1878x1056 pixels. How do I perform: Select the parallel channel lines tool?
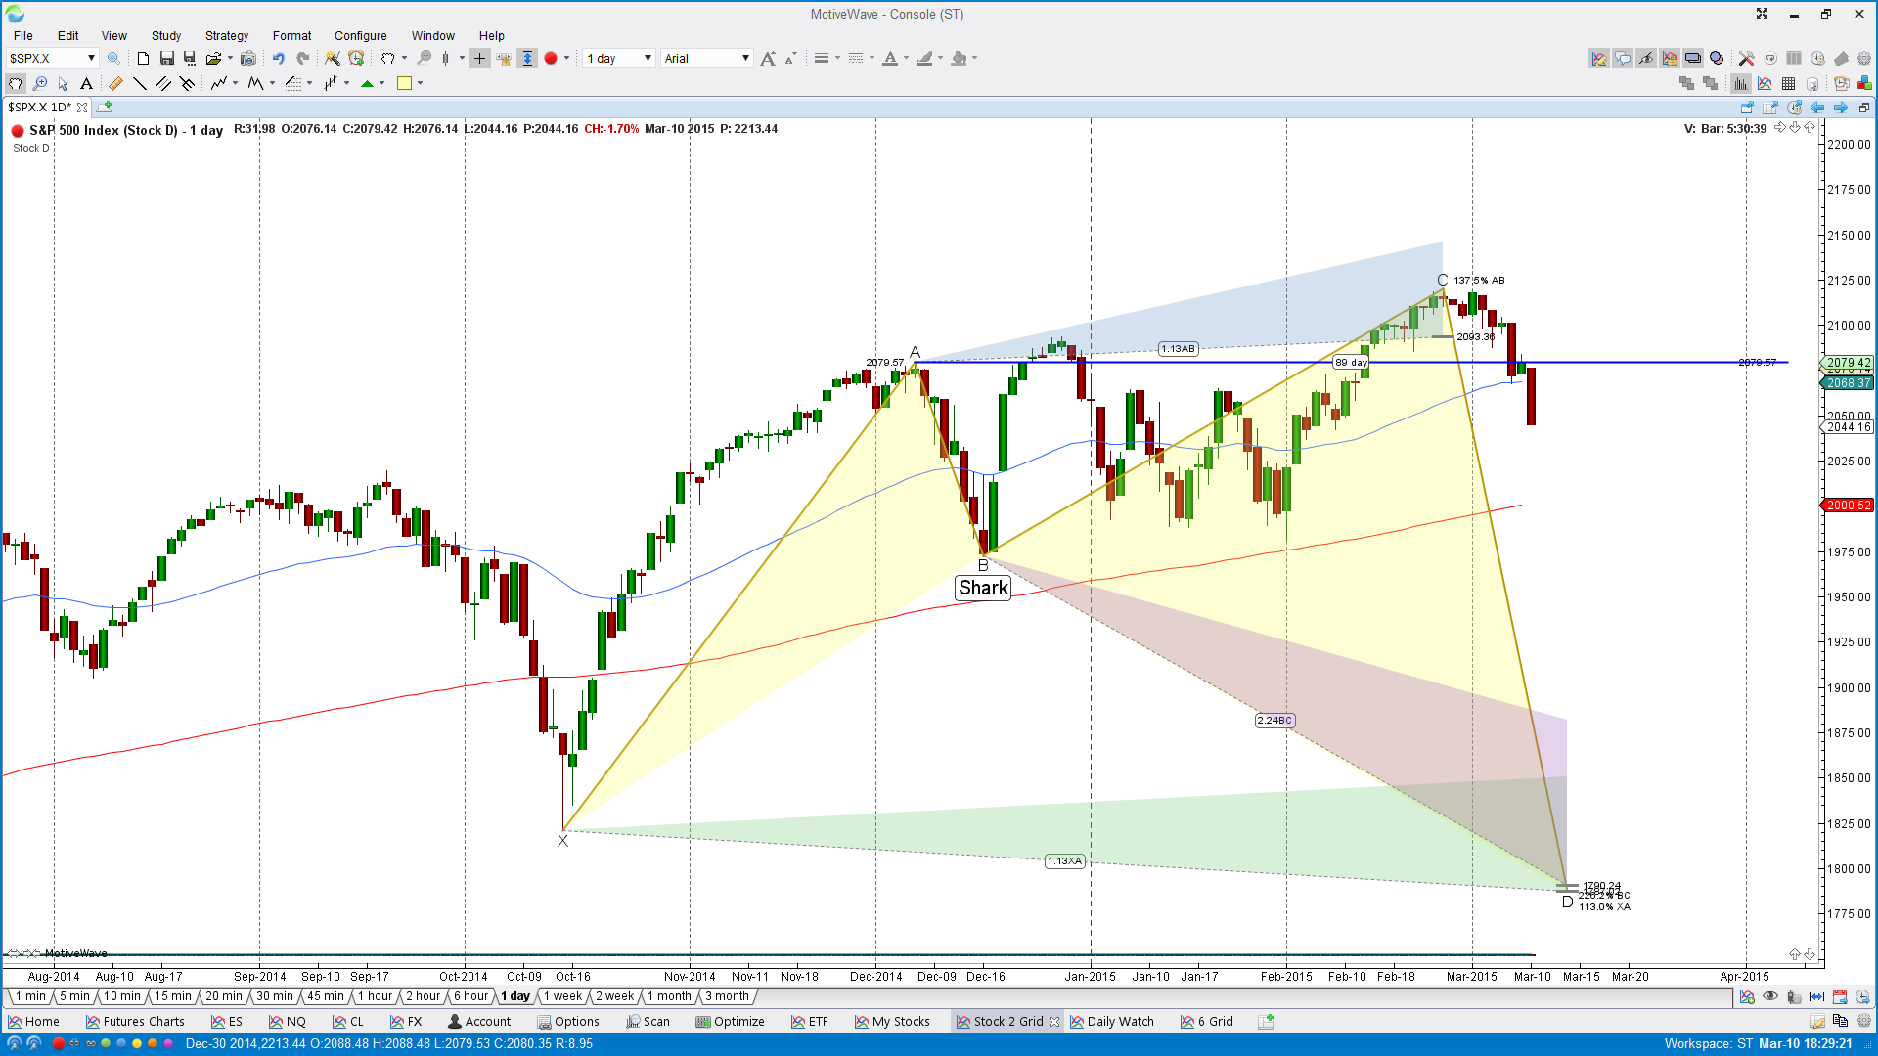click(x=163, y=84)
